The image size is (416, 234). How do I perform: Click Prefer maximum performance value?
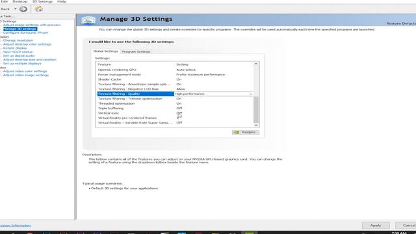pos(201,75)
